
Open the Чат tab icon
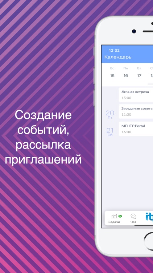(x=133, y=217)
